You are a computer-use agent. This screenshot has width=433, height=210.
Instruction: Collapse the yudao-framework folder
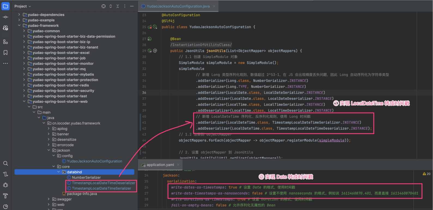(19, 26)
